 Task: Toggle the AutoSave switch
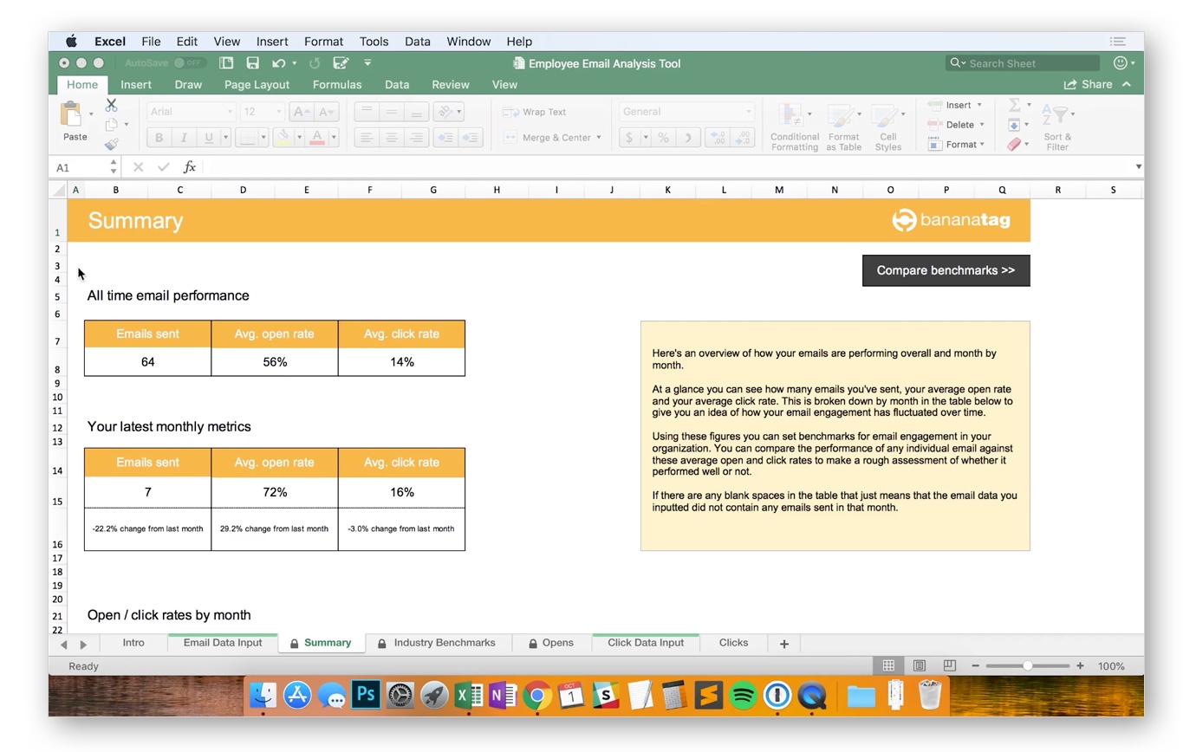(x=189, y=63)
